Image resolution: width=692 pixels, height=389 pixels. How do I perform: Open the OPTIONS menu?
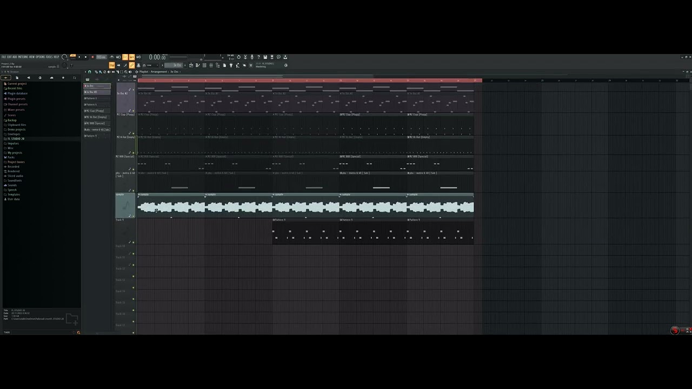pos(41,57)
